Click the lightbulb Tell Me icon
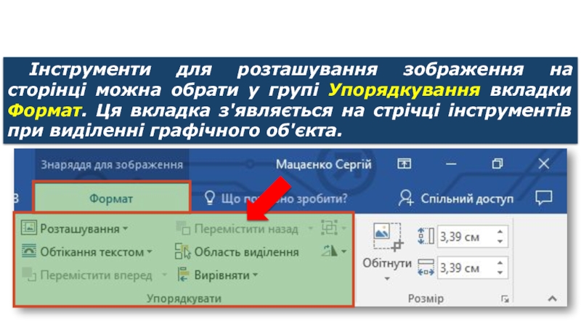Screen dimensions: 581x327 [x=210, y=198]
